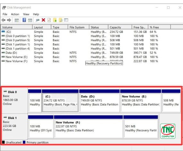This screenshot has width=183, height=151.
Task: Click NTFS file system cell in Data (D:) row
Action: (x=73, y=53)
